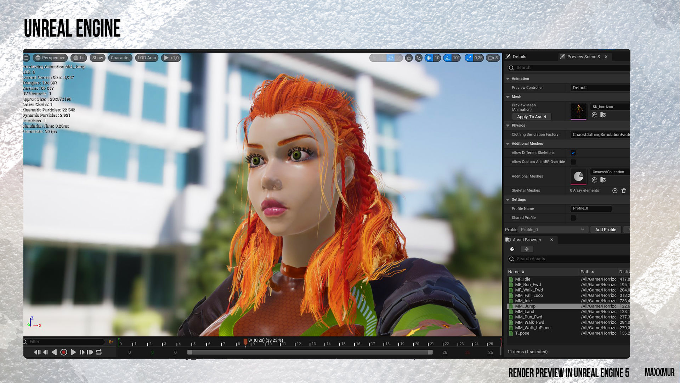Close the Asset Browser tab
This screenshot has height=383, width=680.
click(x=551, y=240)
